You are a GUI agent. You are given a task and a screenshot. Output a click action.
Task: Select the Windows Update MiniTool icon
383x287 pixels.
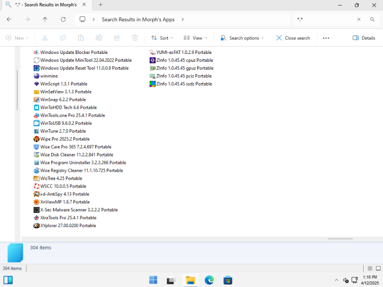(x=36, y=60)
